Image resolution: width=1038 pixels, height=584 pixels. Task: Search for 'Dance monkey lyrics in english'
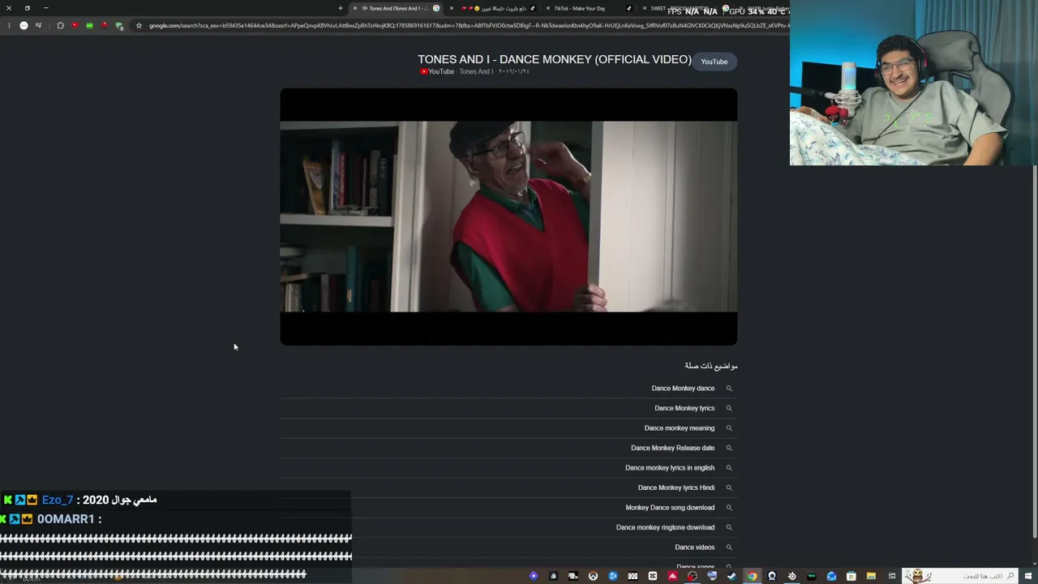coord(670,468)
